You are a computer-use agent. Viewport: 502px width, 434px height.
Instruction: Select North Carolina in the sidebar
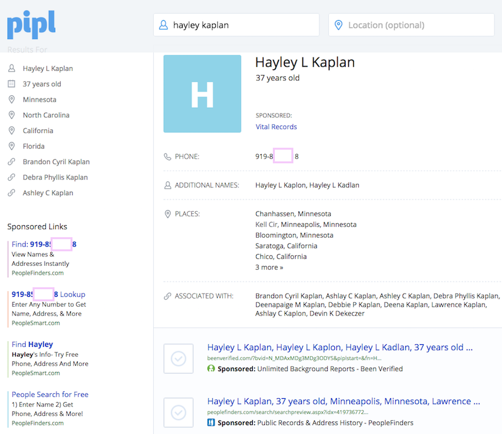pyautogui.click(x=46, y=115)
